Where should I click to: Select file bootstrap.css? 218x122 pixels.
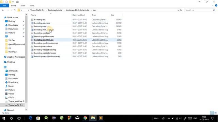[40, 20]
